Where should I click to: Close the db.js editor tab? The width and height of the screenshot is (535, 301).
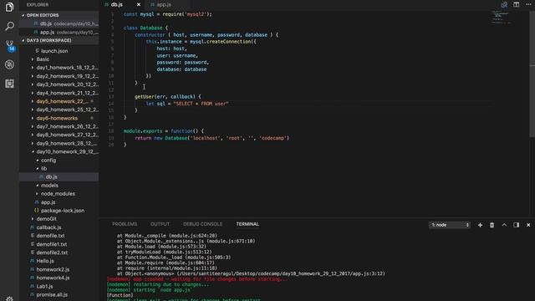click(139, 4)
